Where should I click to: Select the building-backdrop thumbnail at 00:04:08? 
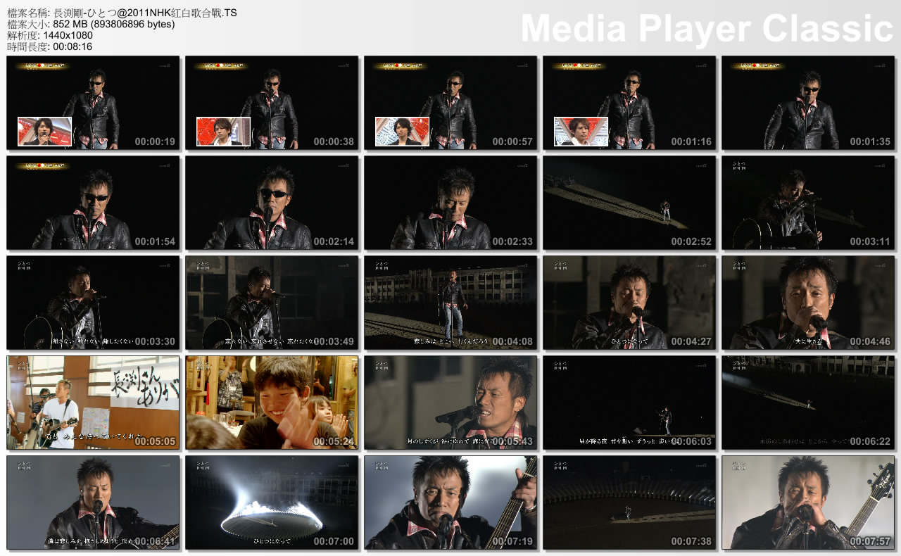pos(450,303)
